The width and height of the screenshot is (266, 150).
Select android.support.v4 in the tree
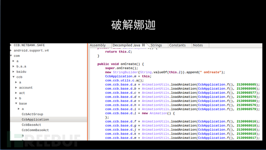coord(31,50)
